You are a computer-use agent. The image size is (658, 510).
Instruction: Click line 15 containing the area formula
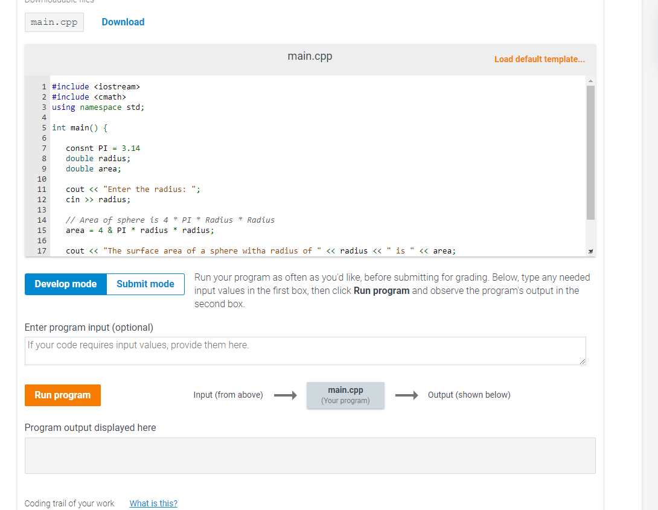click(138, 230)
